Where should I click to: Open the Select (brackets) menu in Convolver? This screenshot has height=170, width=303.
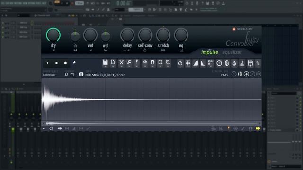coord(160,63)
